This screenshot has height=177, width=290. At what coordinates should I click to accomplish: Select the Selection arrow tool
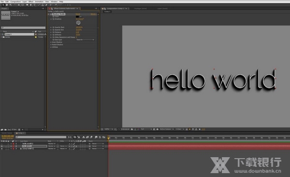[3, 5]
